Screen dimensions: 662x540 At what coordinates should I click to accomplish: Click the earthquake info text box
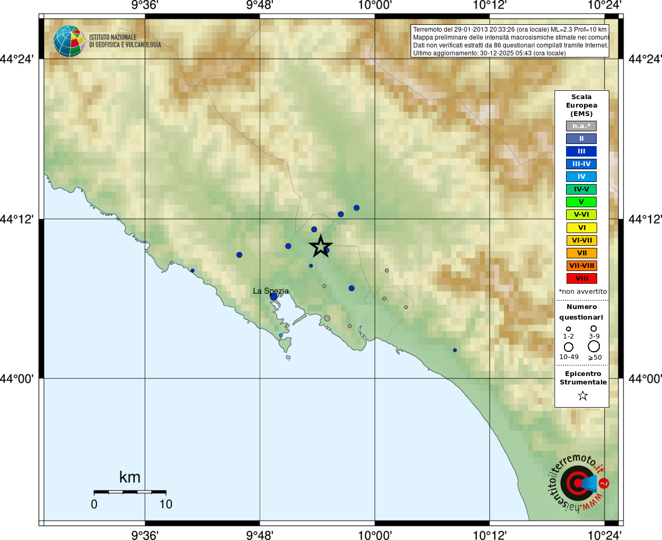click(x=510, y=41)
